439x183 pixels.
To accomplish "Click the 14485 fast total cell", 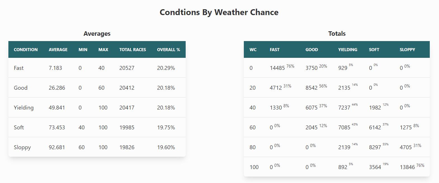I will (277, 68).
